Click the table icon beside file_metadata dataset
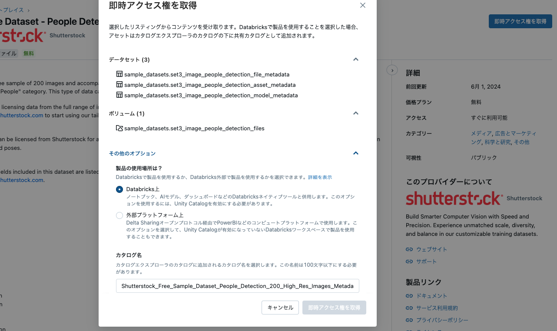 pyautogui.click(x=119, y=74)
